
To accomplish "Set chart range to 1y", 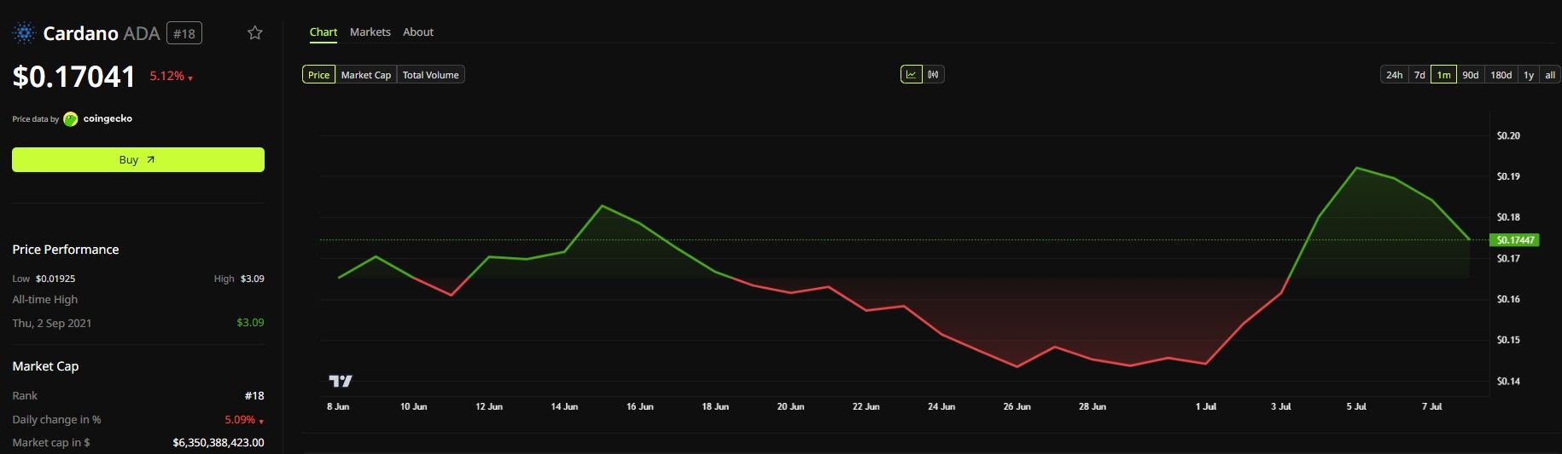I will click(x=1529, y=75).
